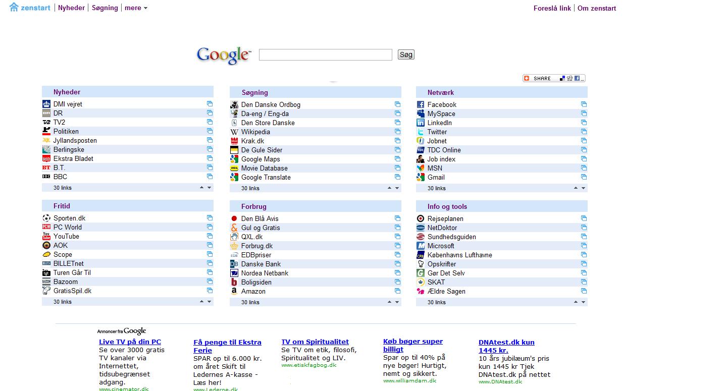Click the SHARE bookmark button

554,78
